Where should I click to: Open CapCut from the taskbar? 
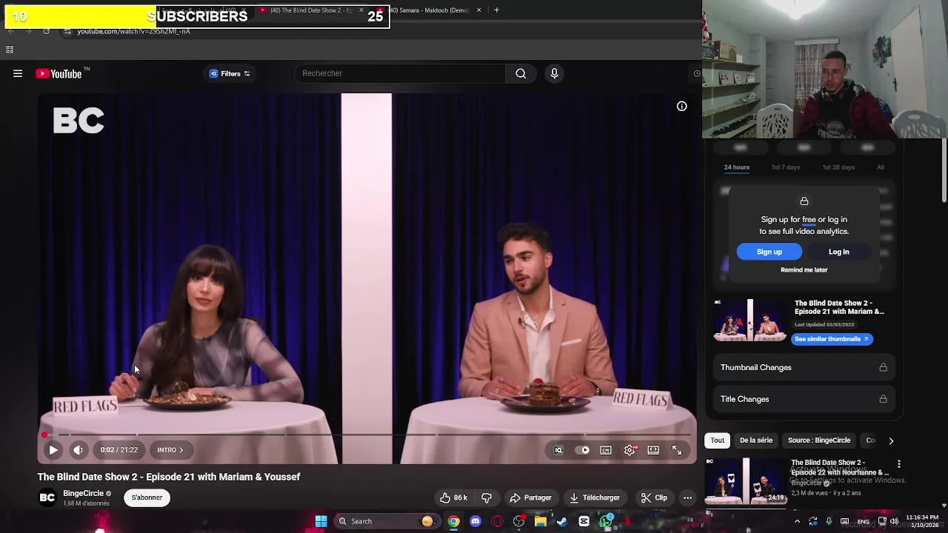tap(584, 521)
